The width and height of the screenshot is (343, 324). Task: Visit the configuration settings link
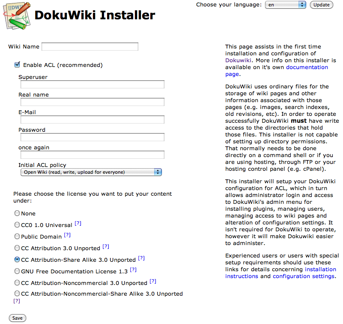pos(303,276)
